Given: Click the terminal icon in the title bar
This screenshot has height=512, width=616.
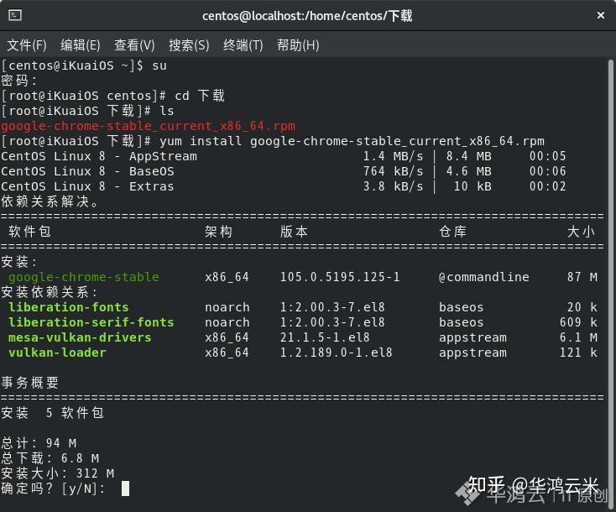Looking at the screenshot, I should (15, 15).
